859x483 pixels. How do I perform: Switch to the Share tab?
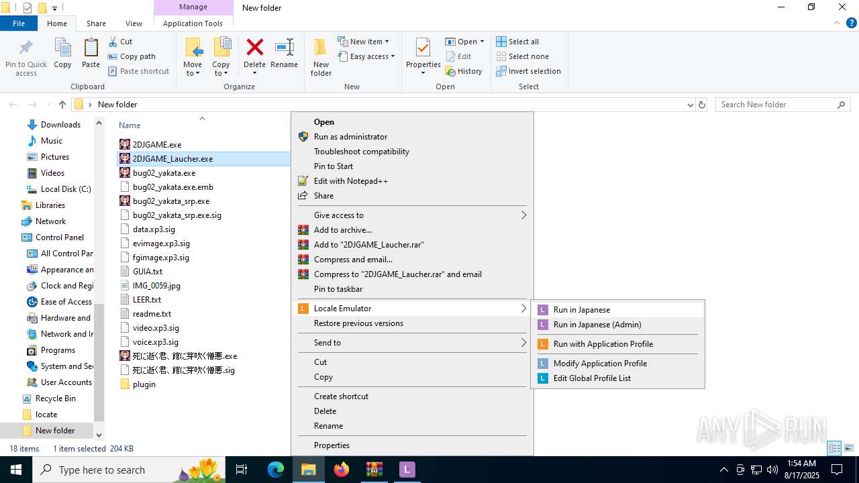coord(96,23)
